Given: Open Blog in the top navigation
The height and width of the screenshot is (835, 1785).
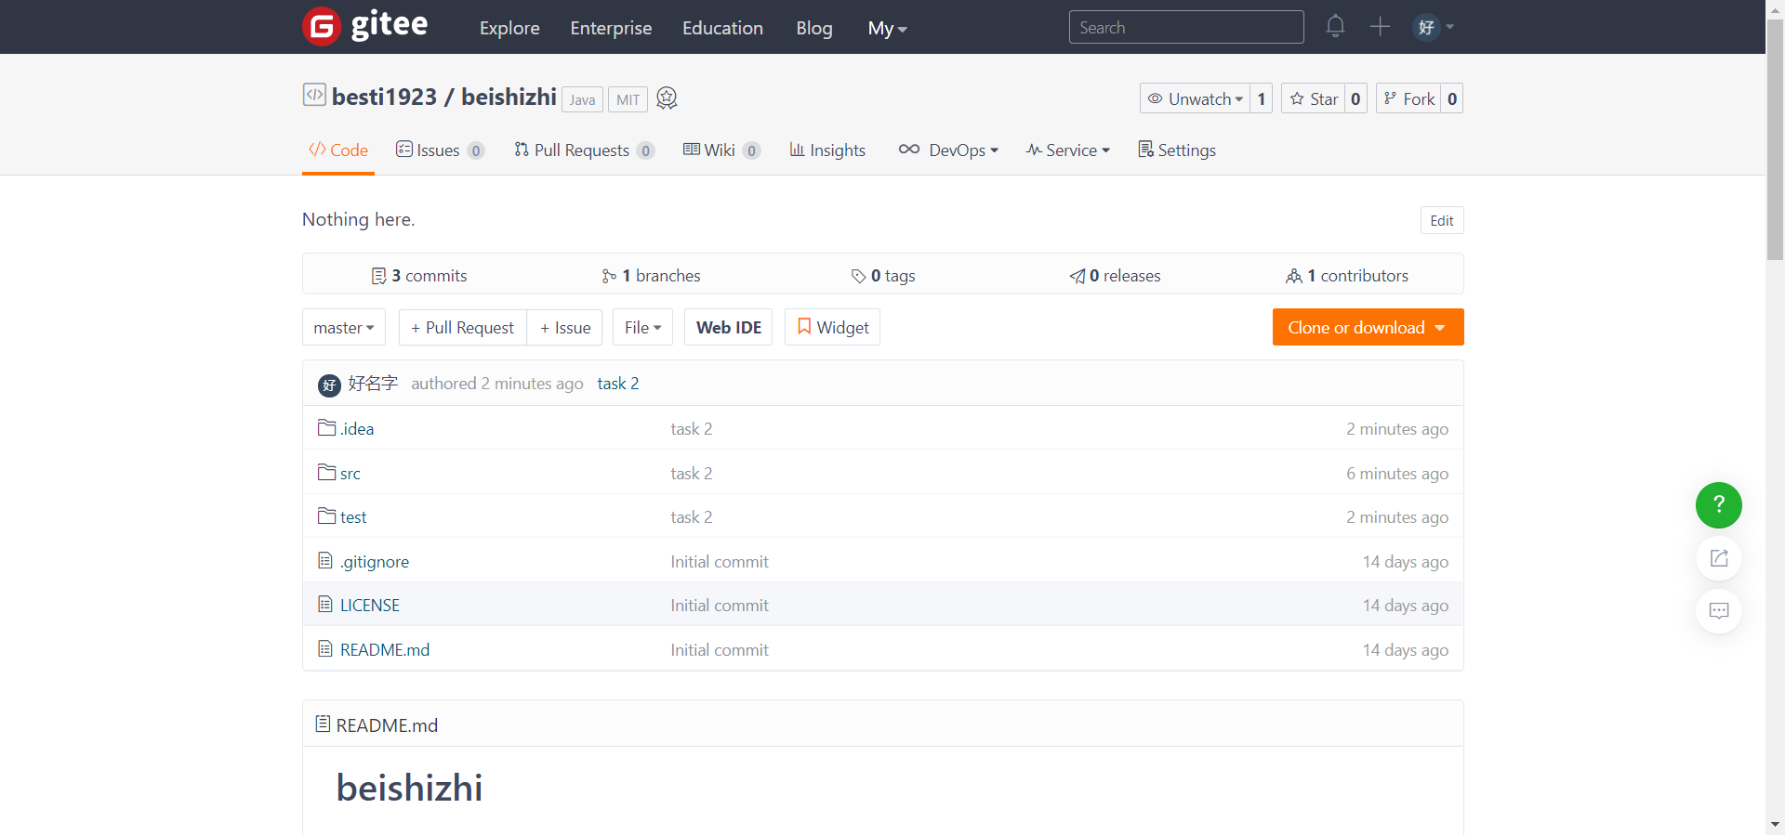Looking at the screenshot, I should (x=813, y=28).
